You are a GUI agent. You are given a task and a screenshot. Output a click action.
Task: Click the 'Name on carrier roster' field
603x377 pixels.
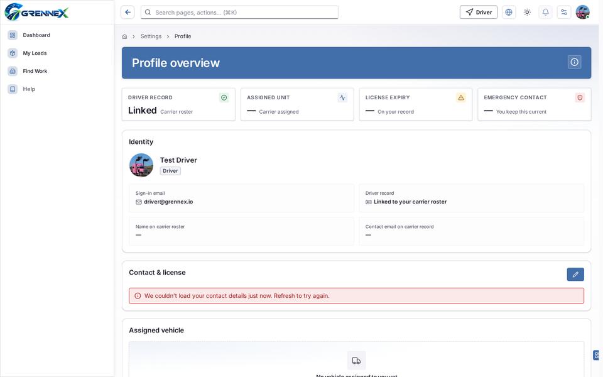241,231
